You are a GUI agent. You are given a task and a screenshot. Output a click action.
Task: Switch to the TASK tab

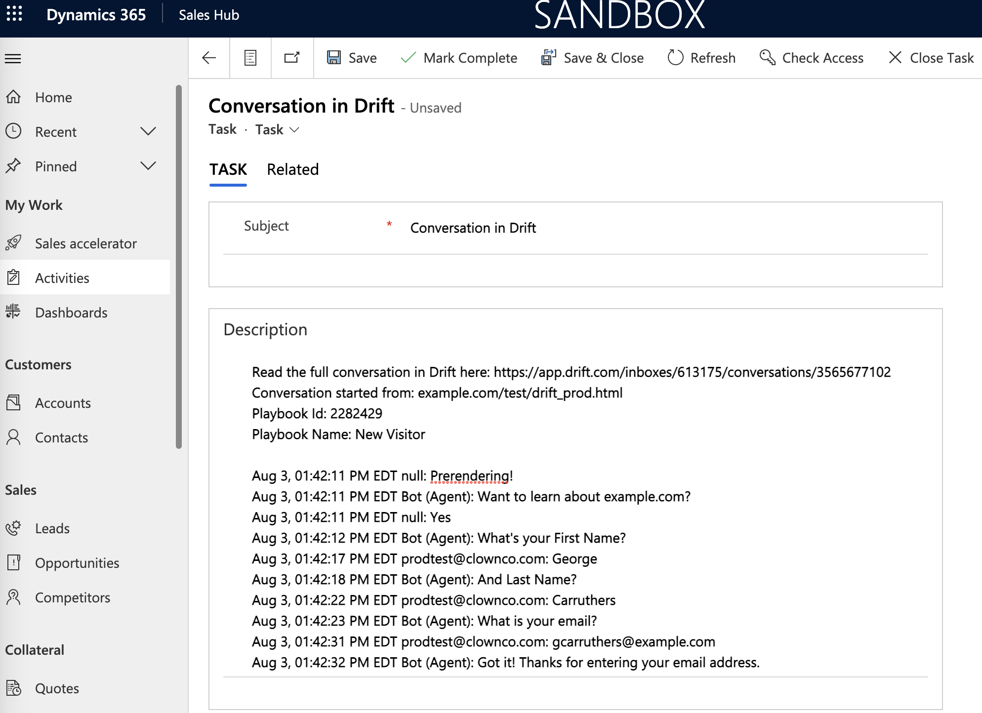coord(228,169)
